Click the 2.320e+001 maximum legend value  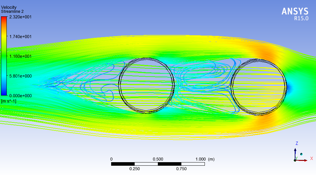20,17
